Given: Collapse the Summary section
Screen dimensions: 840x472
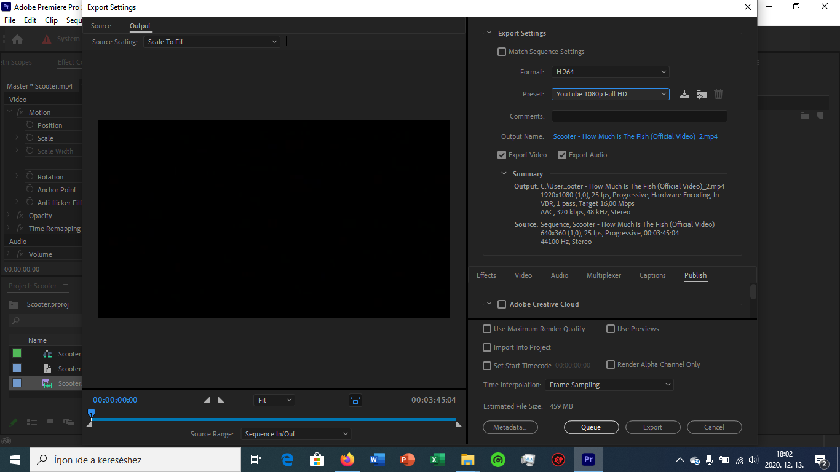Looking at the screenshot, I should tap(504, 174).
